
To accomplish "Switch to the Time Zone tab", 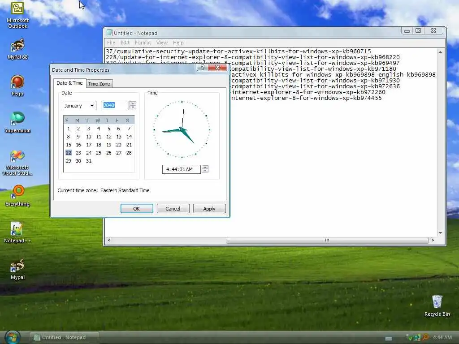I will pos(99,84).
